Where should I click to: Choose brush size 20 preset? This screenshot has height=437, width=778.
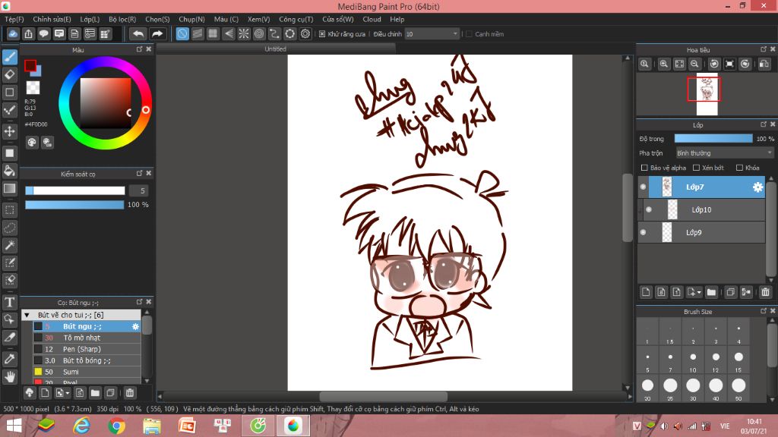coord(647,388)
